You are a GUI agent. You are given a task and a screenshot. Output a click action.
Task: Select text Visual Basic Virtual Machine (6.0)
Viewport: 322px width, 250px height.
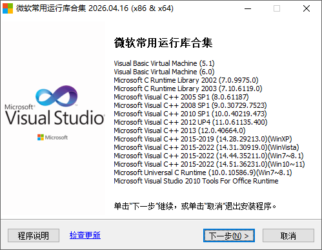click(x=164, y=72)
